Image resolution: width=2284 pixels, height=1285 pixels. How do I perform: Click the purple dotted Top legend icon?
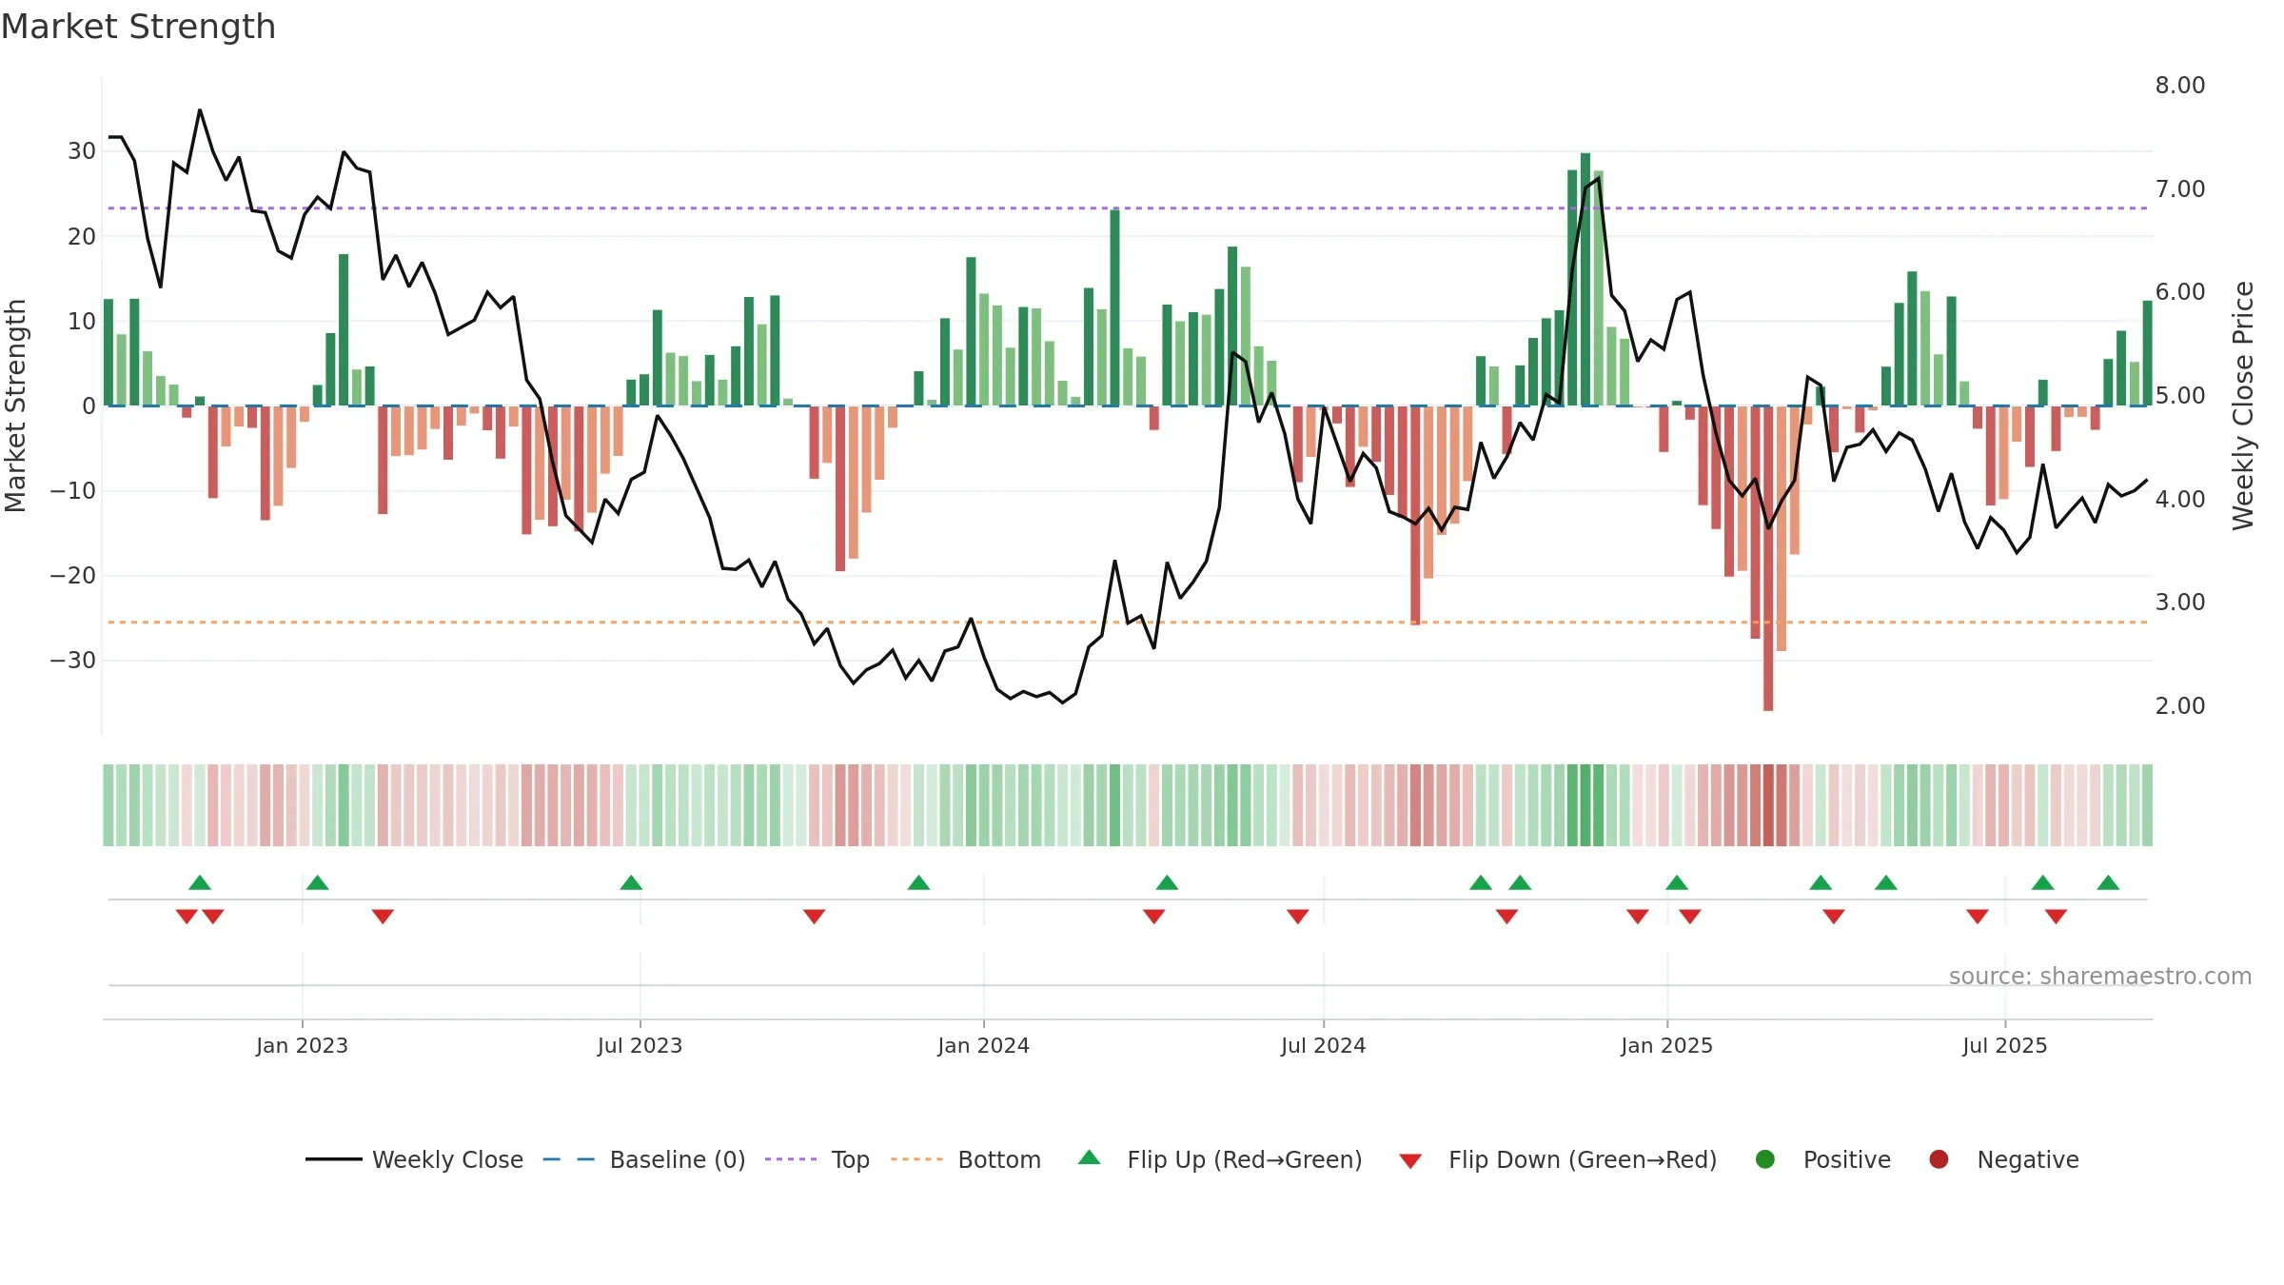click(x=791, y=1159)
